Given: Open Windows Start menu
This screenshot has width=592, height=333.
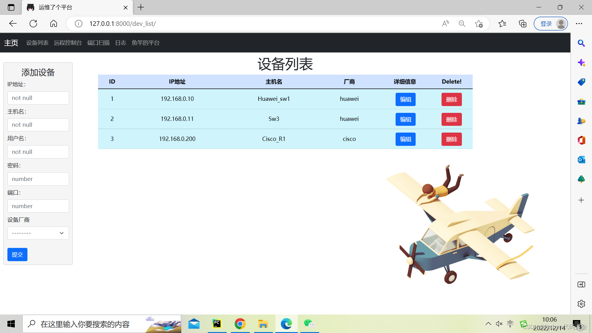Looking at the screenshot, I should point(11,324).
